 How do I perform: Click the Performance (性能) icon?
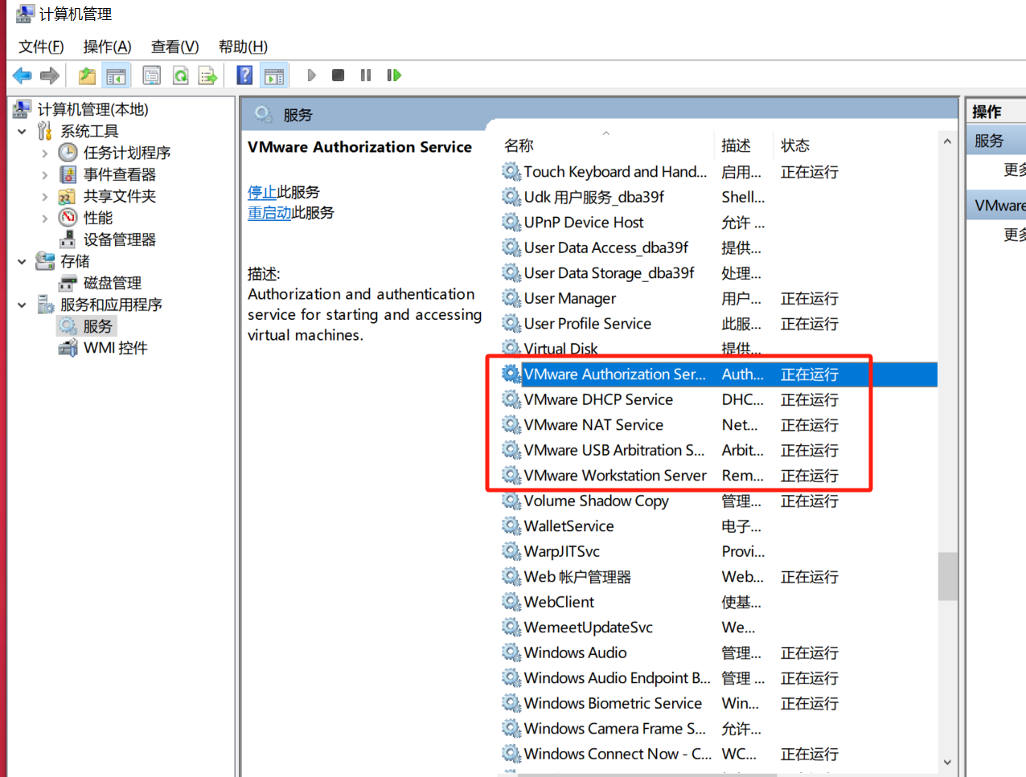click(68, 218)
